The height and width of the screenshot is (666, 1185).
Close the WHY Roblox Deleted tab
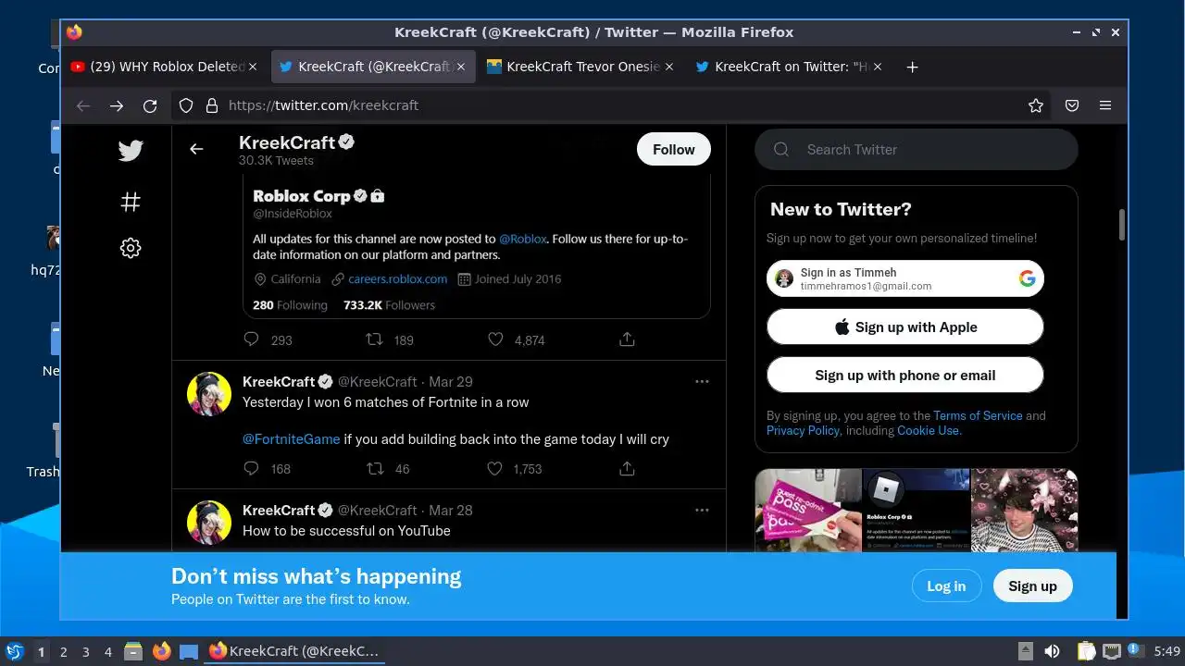253,67
